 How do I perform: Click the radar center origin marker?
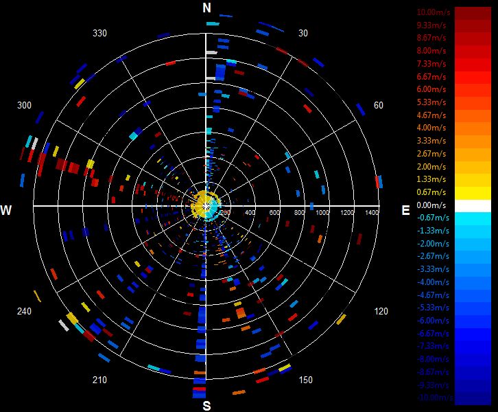tap(206, 206)
